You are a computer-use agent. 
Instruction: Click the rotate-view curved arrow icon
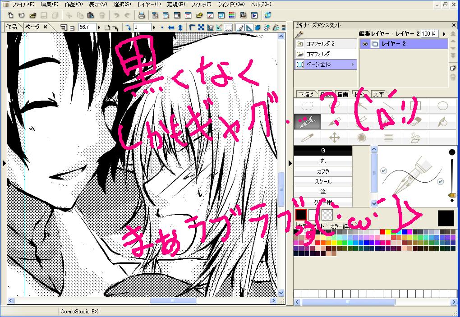pyautogui.click(x=128, y=27)
